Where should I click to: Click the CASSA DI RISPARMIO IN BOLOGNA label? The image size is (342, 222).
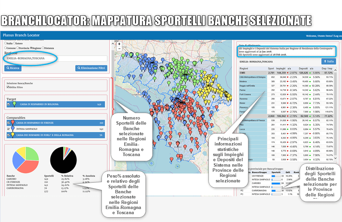(x=39, y=105)
